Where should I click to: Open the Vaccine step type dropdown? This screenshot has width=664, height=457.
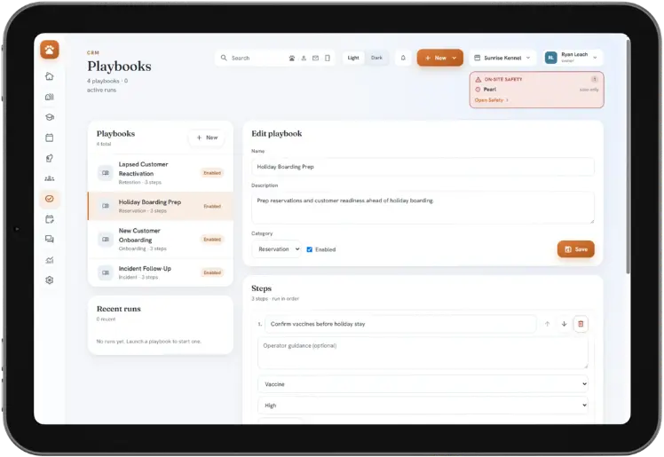click(423, 384)
